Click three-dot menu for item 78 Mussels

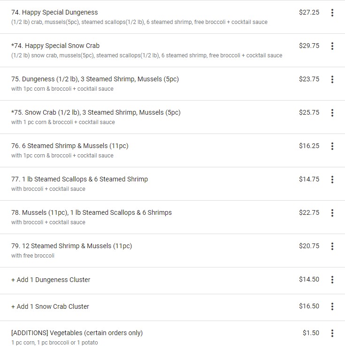pyautogui.click(x=332, y=213)
